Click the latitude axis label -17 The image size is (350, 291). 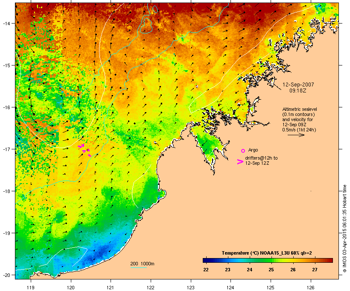[x=6, y=149]
